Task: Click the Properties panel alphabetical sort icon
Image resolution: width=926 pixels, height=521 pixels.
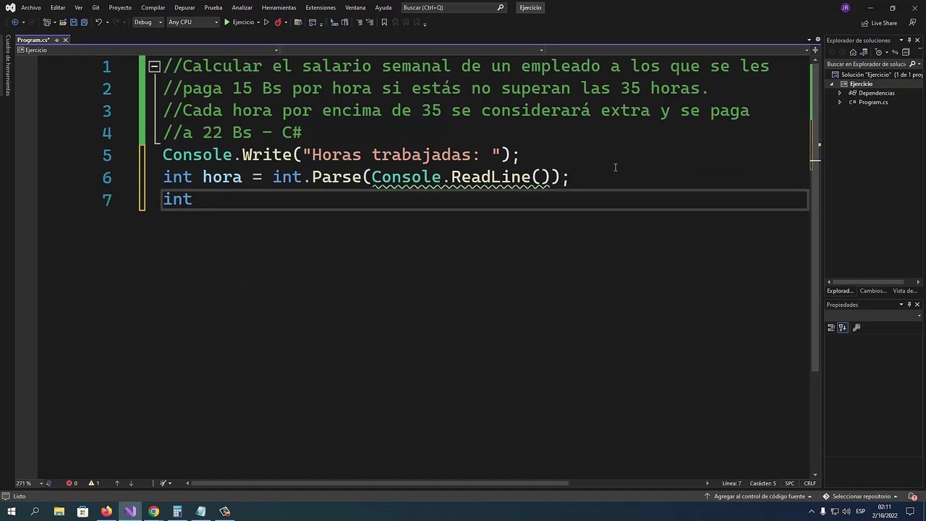Action: pyautogui.click(x=842, y=328)
